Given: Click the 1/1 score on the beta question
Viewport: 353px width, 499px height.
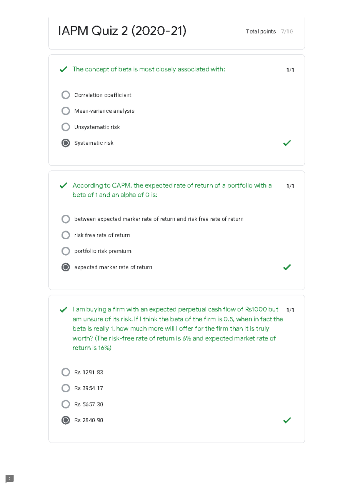Looking at the screenshot, I should (x=290, y=70).
